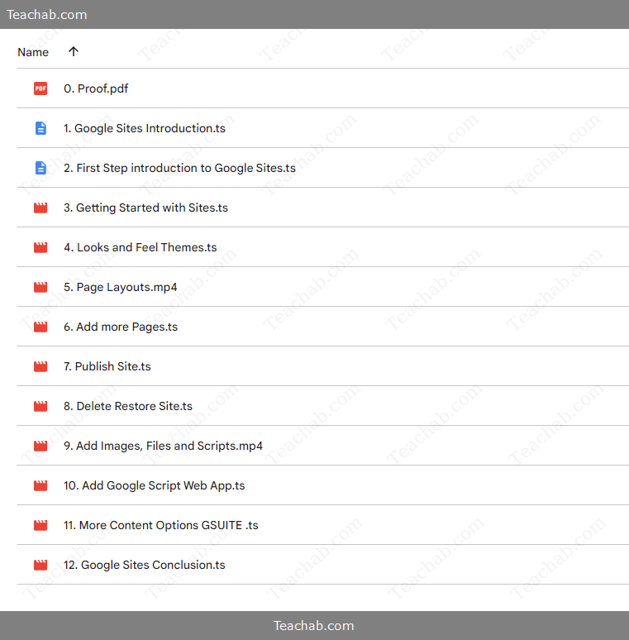The width and height of the screenshot is (629, 640).
Task: Click the video icon for 9. Add Images, Files and Scripts.mp4
Action: 41,446
